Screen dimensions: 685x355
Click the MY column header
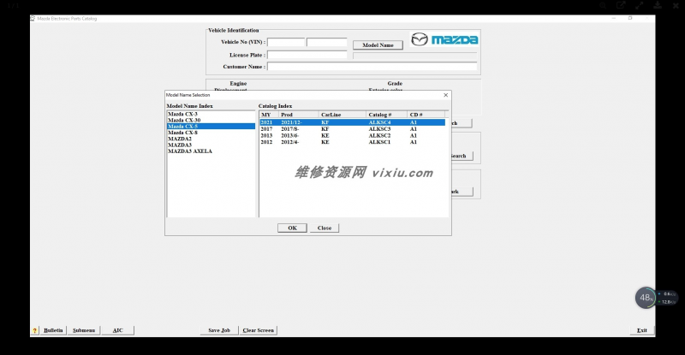coord(269,115)
